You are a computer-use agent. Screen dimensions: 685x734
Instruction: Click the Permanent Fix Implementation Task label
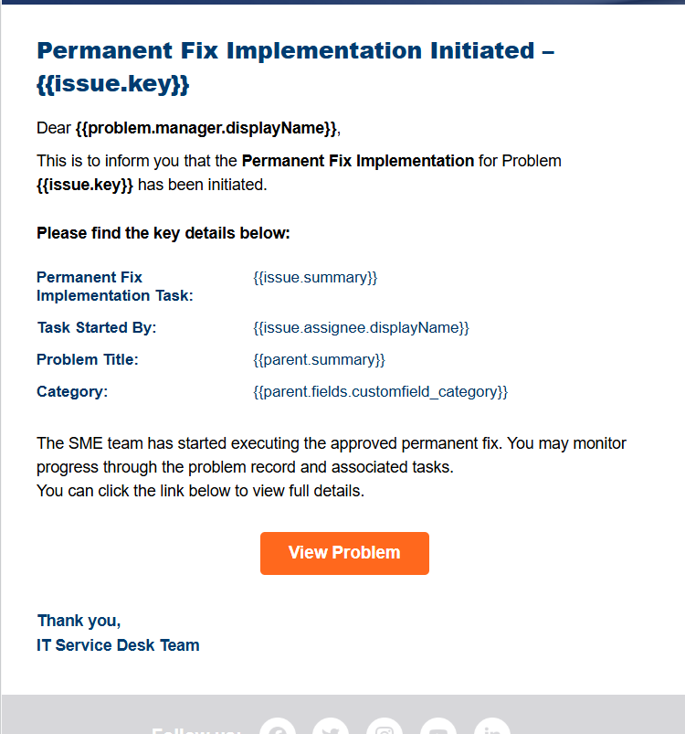(x=114, y=286)
